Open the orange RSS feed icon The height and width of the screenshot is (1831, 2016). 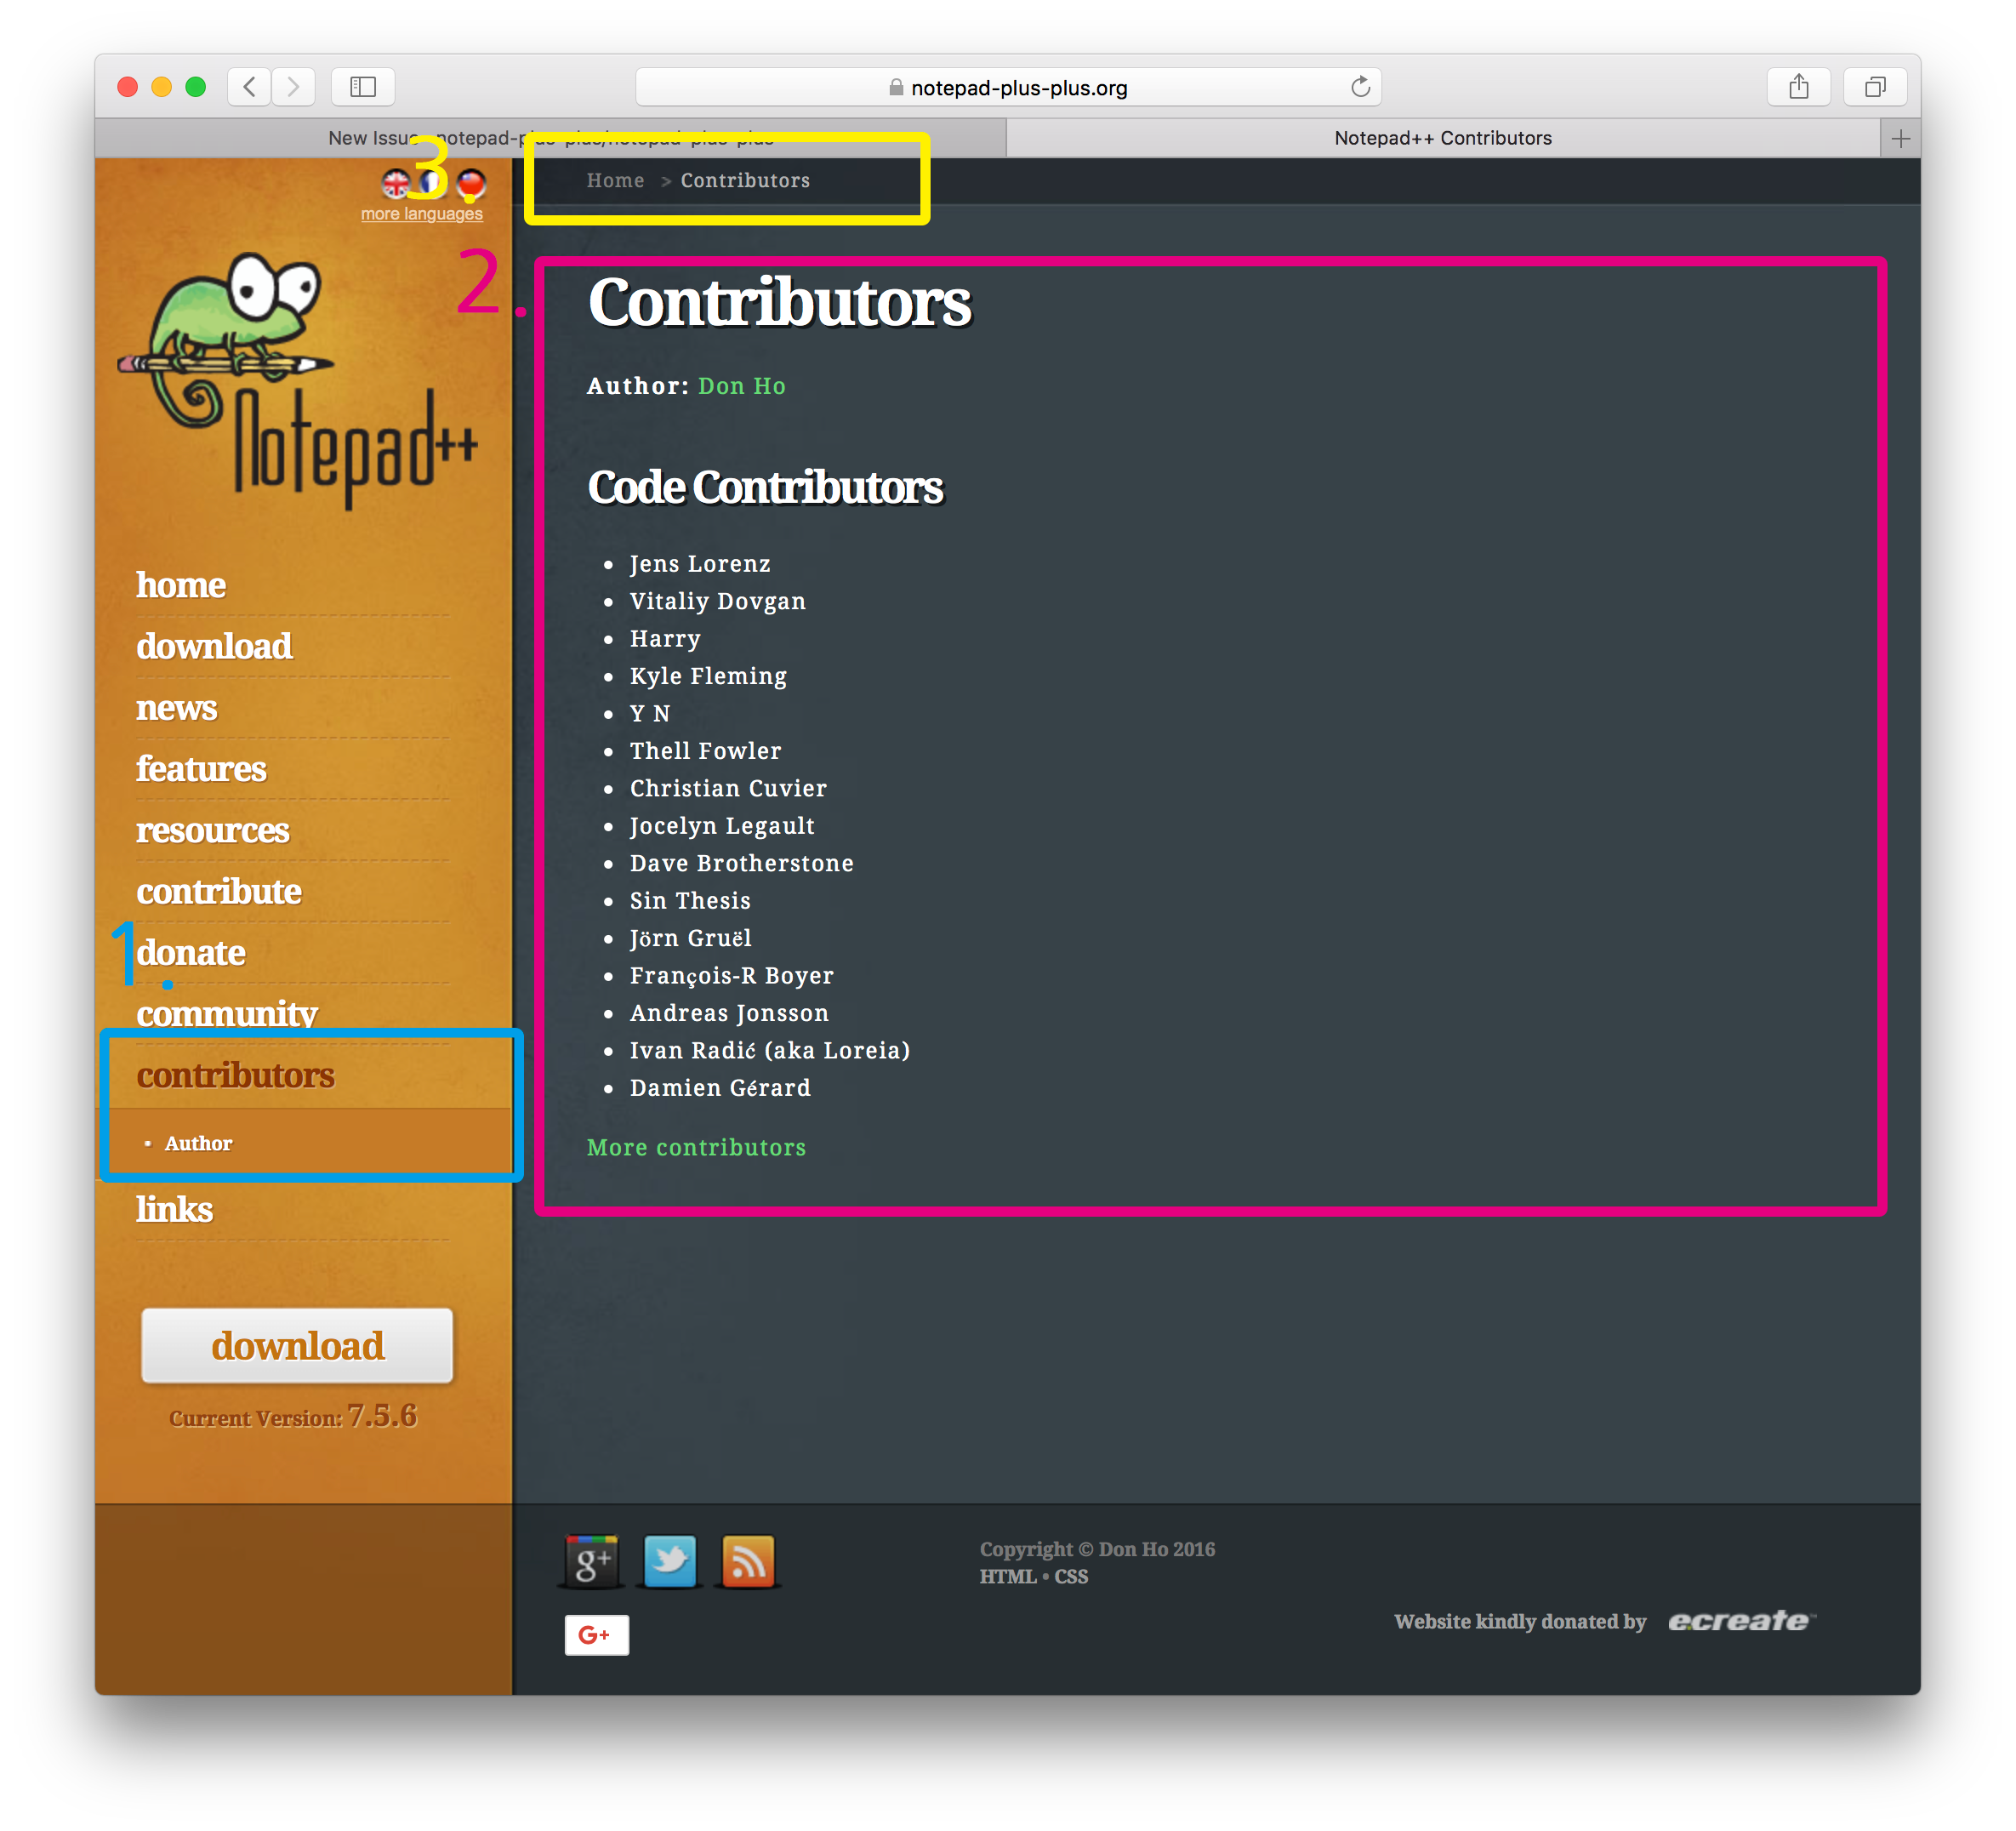coord(748,1560)
